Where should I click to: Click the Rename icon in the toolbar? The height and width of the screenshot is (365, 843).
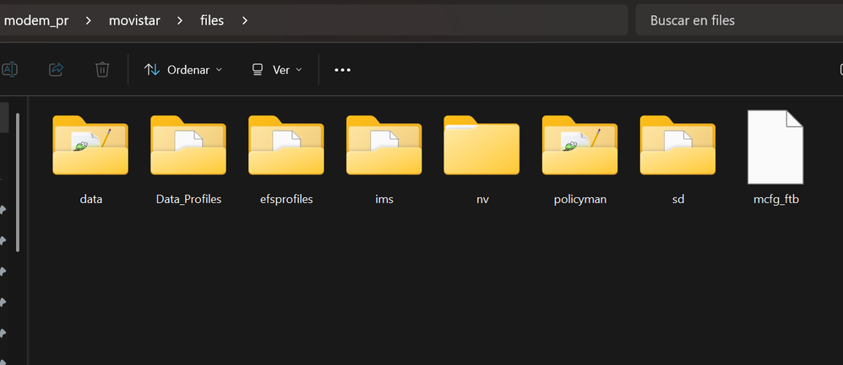click(10, 70)
